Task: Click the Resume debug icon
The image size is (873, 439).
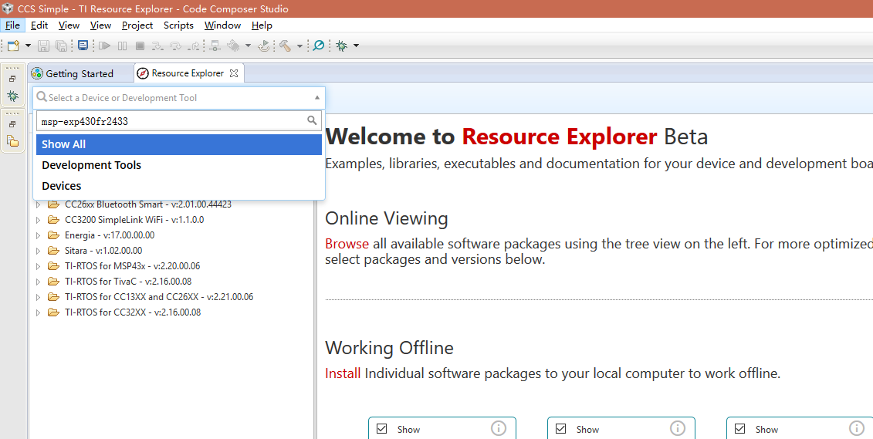Action: (104, 46)
